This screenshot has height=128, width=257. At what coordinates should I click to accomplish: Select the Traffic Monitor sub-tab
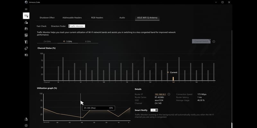77,26
